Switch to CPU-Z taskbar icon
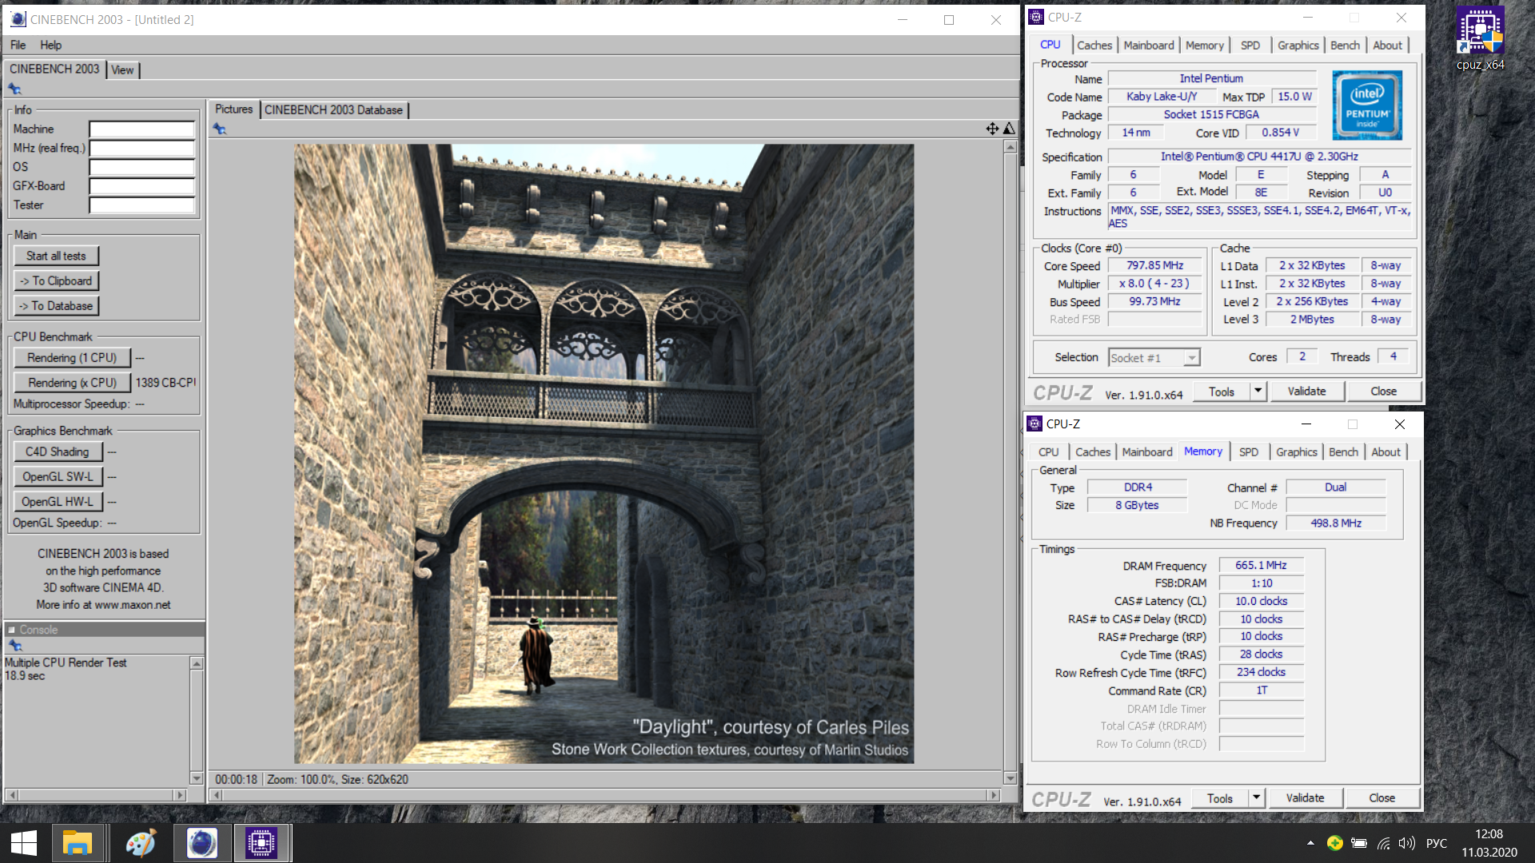The width and height of the screenshot is (1535, 863). pos(261,843)
